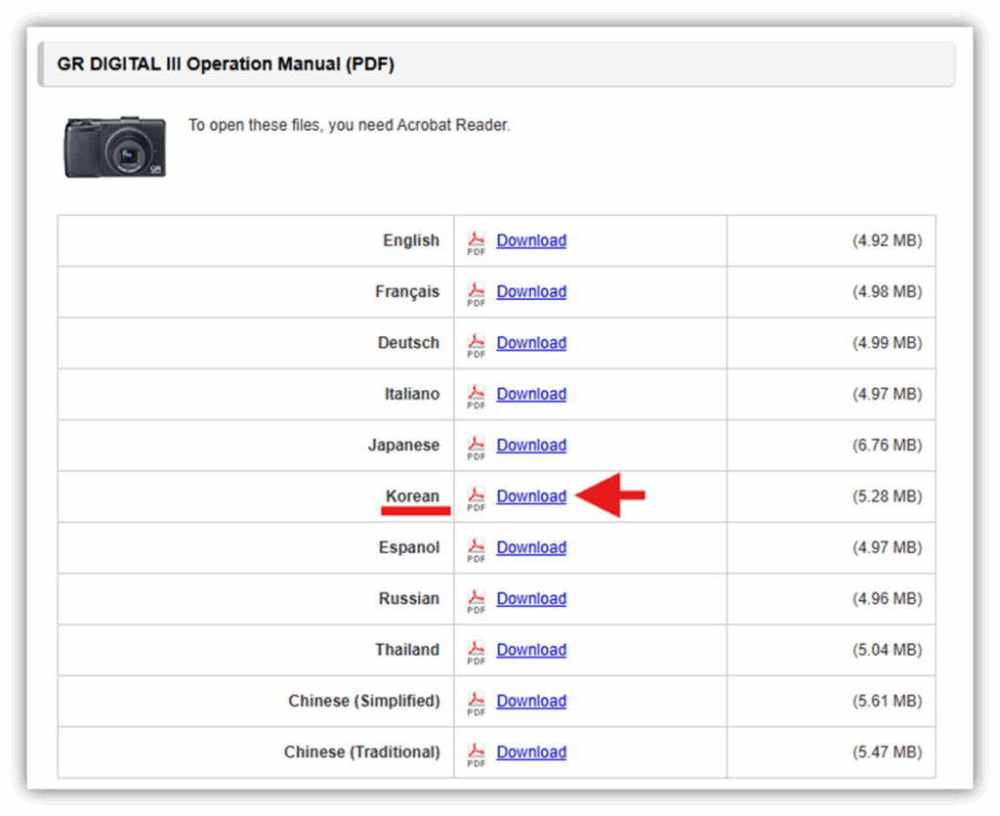Image resolution: width=1000 pixels, height=816 pixels.
Task: Click the PDF icon in the Russian row
Action: click(477, 599)
